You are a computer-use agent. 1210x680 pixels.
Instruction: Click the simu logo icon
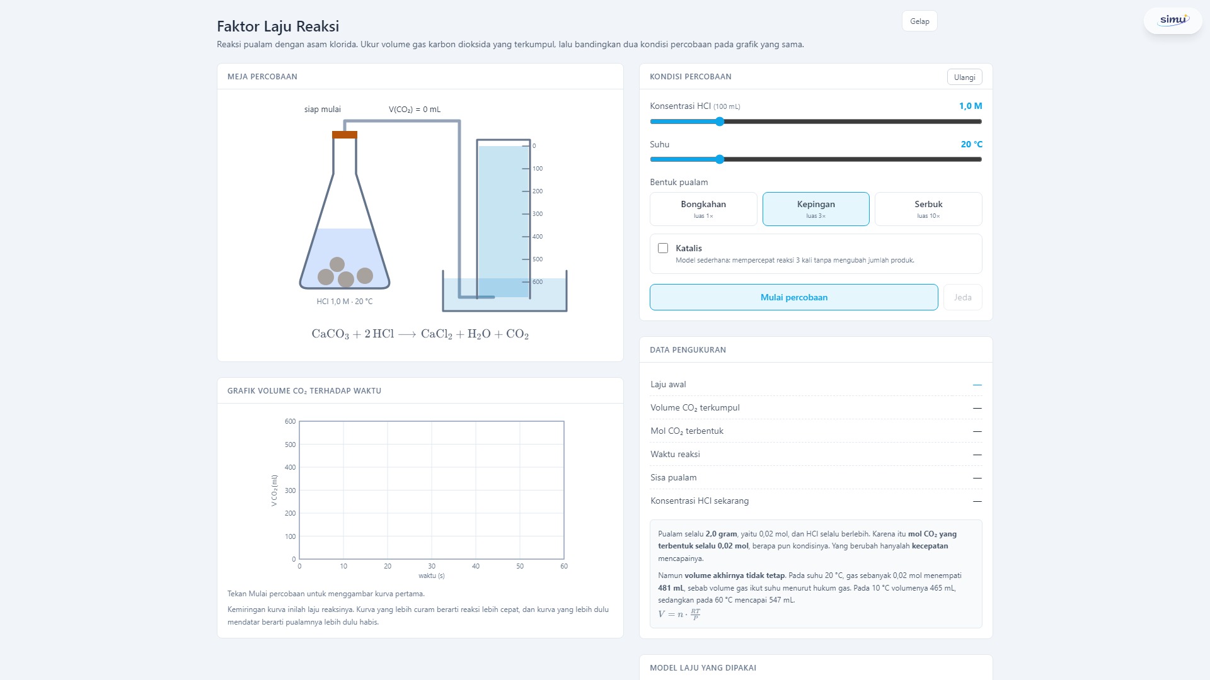[1173, 20]
